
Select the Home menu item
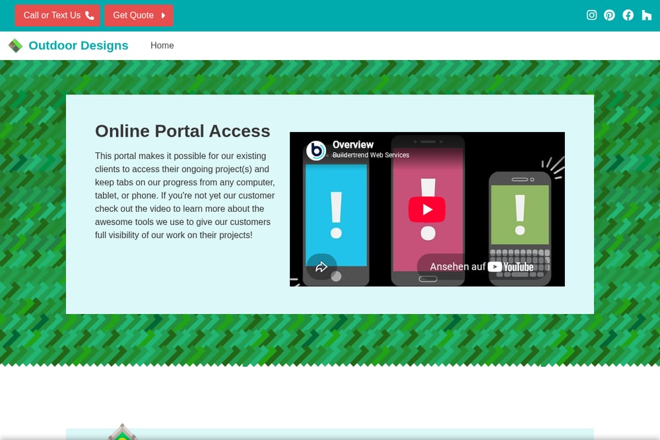coord(162,46)
